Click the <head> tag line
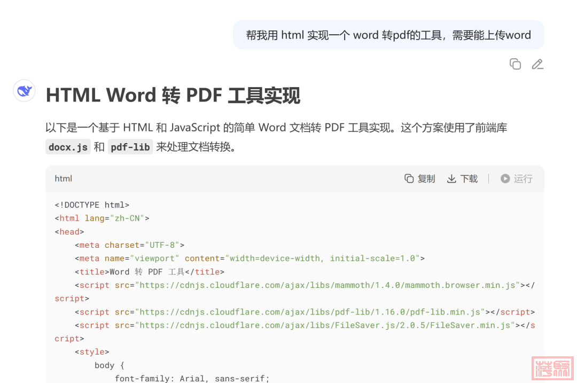The width and height of the screenshot is (577, 383). [69, 232]
